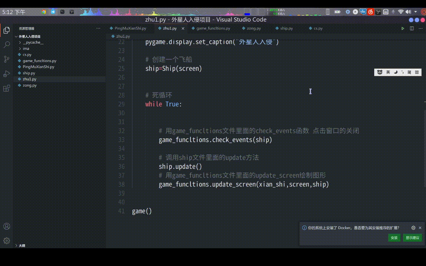Open the Docker notification's gear settings

413,228
